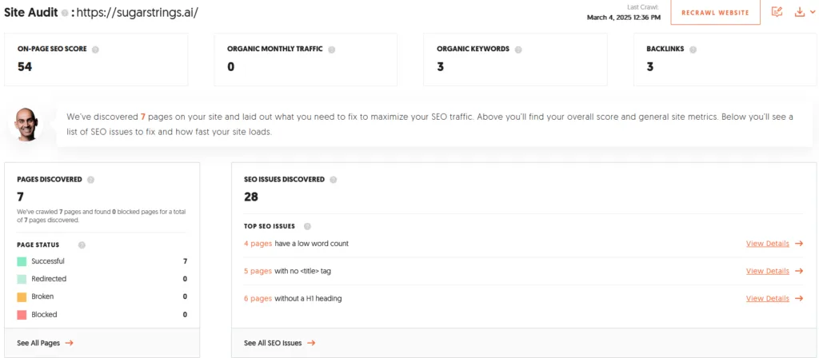Click the red Blocked status swatch
The image size is (819, 358).
pyautogui.click(x=22, y=315)
